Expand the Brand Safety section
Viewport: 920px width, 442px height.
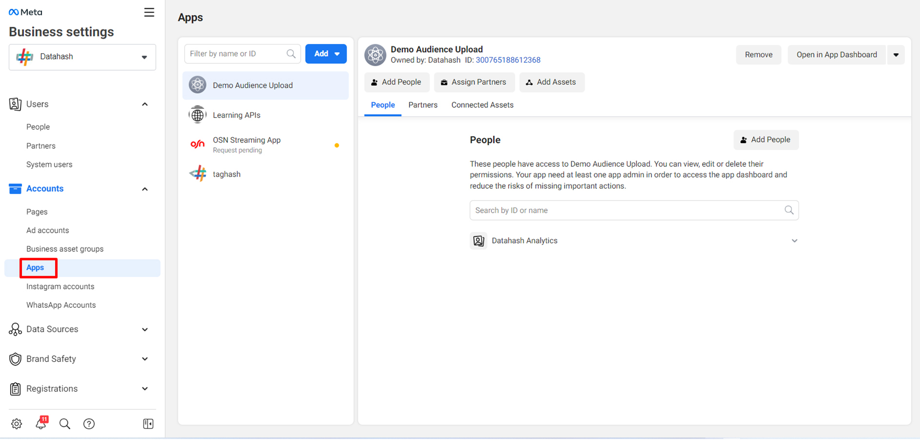tap(145, 359)
